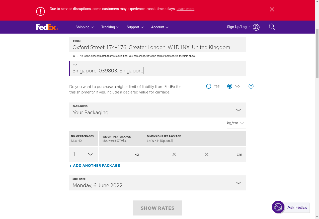Open the number of packages dropdown
The width and height of the screenshot is (319, 219).
84,154
